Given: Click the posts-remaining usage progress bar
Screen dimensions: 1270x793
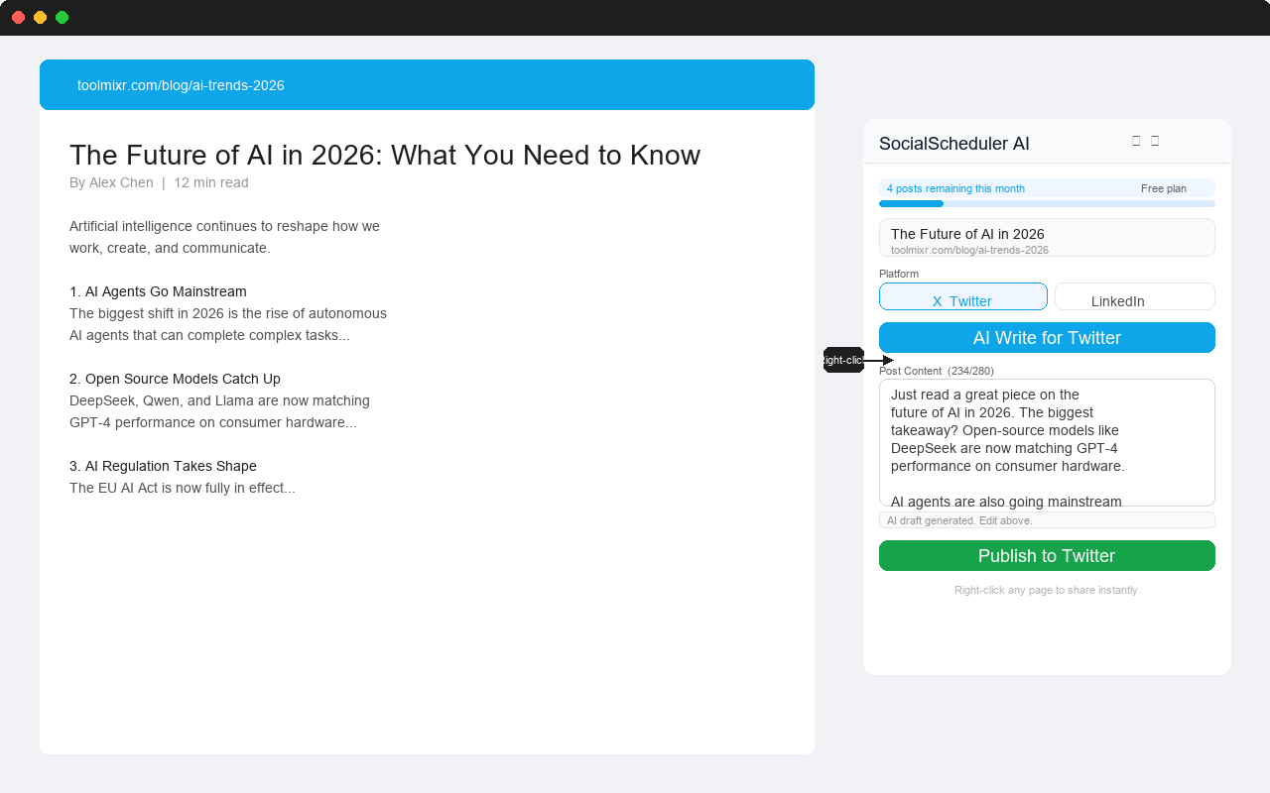Looking at the screenshot, I should (x=1047, y=203).
